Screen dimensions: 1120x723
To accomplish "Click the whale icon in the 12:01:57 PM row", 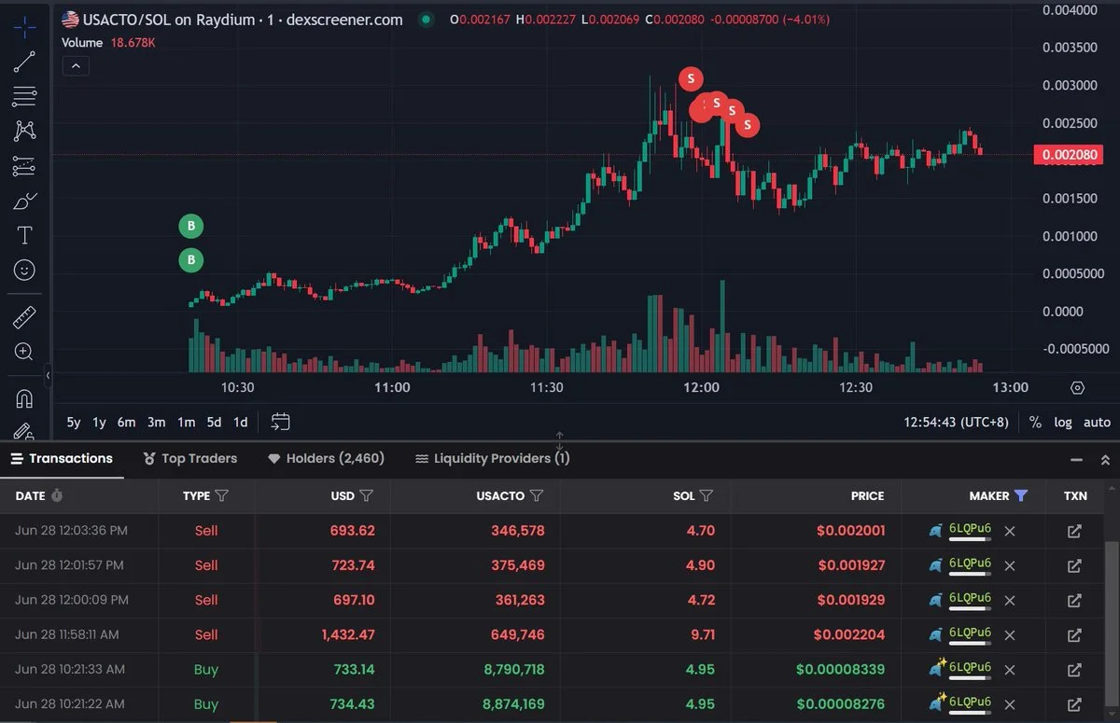I will pos(935,565).
